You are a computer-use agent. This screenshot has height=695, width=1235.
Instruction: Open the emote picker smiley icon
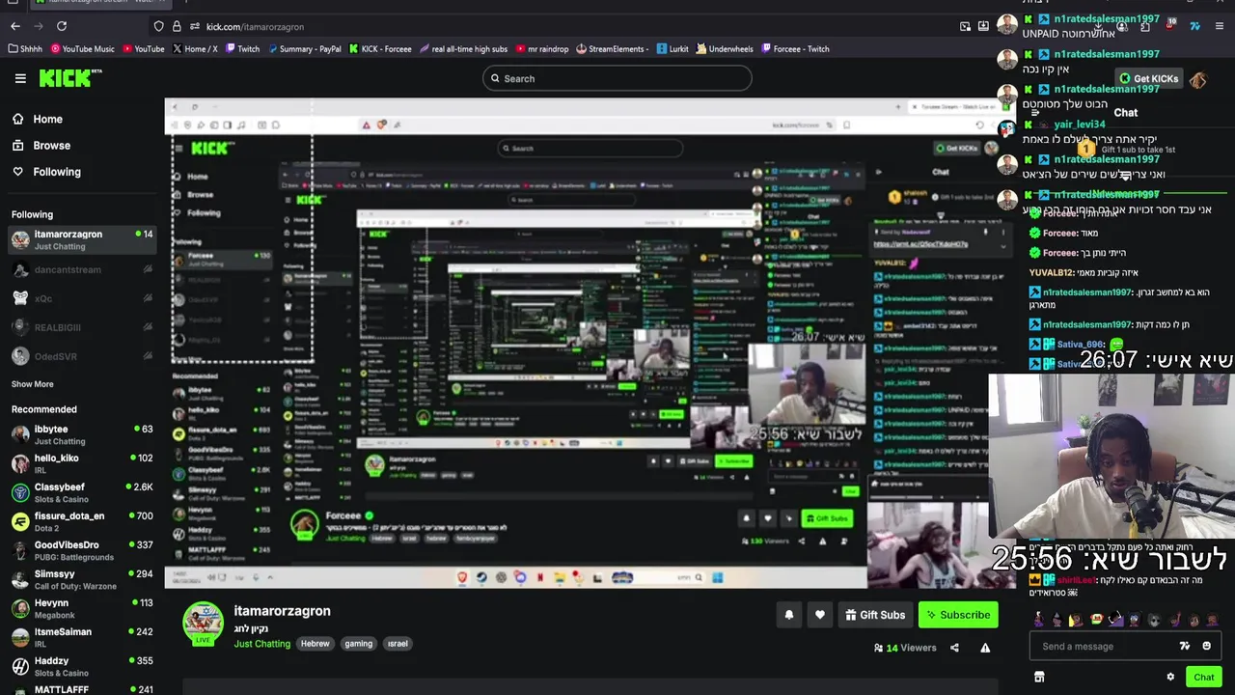(1206, 647)
